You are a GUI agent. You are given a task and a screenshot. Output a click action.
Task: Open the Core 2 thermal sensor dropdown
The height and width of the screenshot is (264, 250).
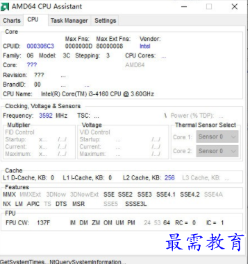click(217, 151)
